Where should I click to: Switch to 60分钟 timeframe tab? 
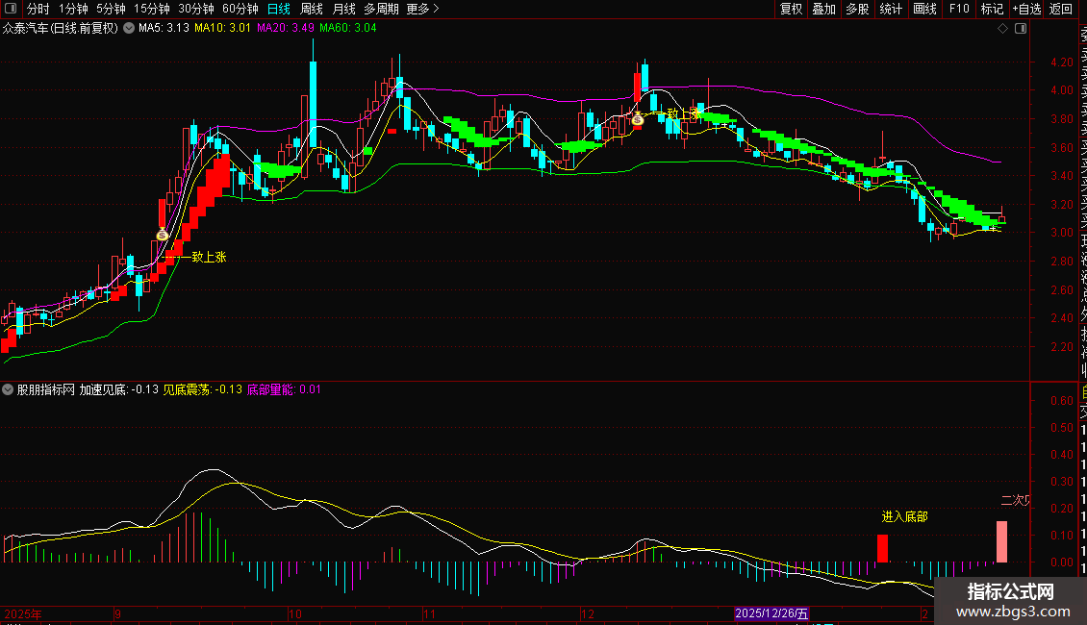coord(240,9)
